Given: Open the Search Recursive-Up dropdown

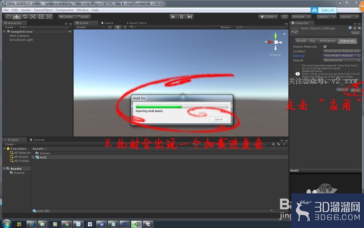Looking at the screenshot, I should [x=342, y=60].
